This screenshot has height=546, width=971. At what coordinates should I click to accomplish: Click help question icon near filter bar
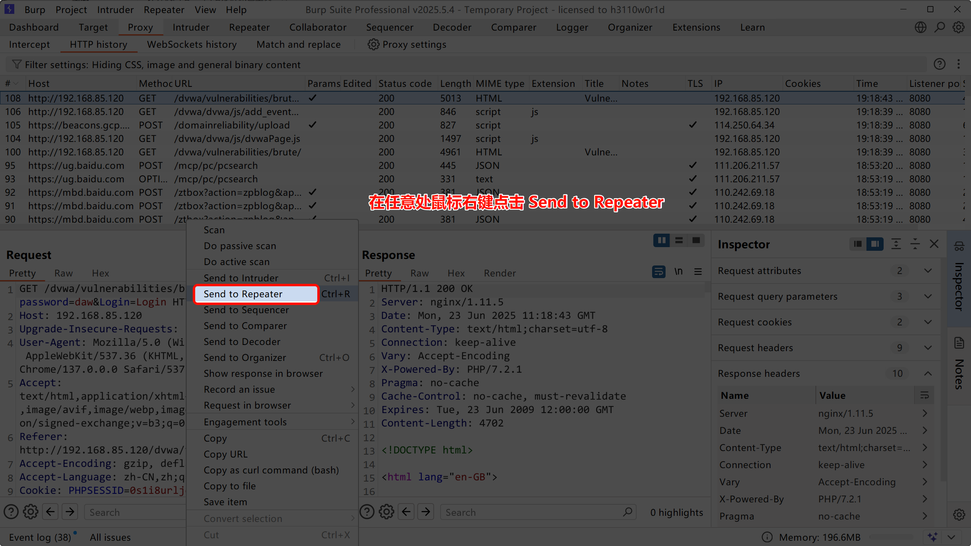coord(939,64)
